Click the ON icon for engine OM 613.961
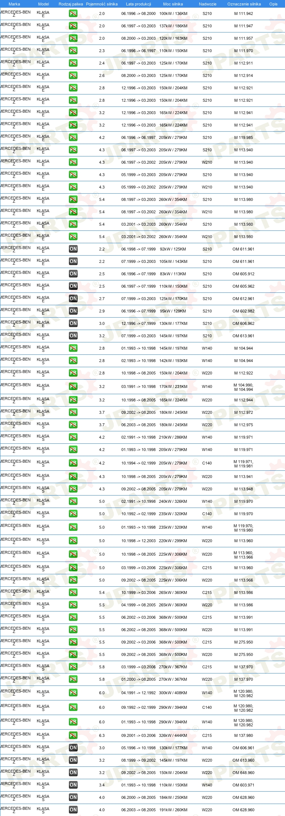Screen dimensions: 285x816 point(73,336)
